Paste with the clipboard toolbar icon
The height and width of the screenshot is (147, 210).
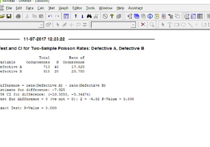point(41,16)
